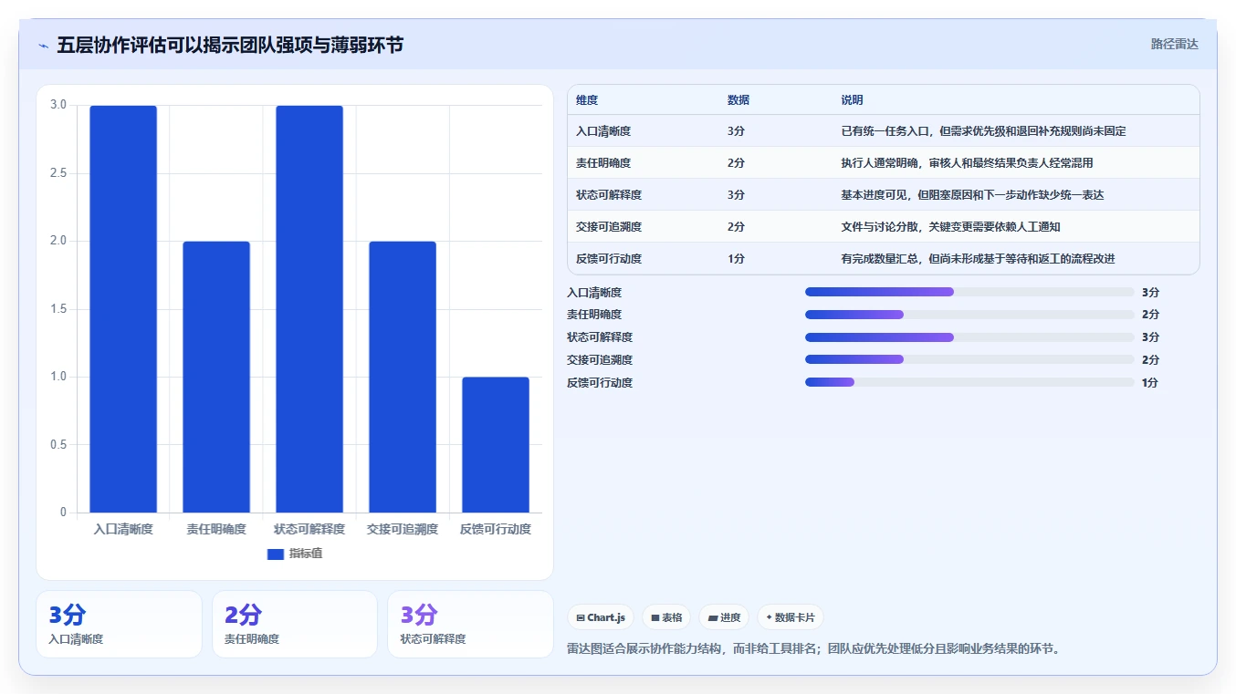
Task: Click the 反馈可行动度 bar in chart
Action: [496, 445]
